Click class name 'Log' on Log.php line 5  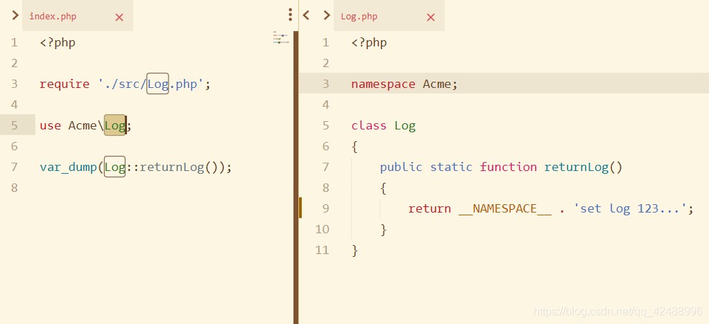tap(405, 126)
